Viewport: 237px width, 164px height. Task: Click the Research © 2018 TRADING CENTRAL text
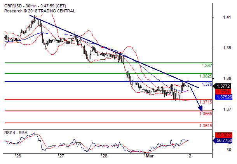(40, 11)
